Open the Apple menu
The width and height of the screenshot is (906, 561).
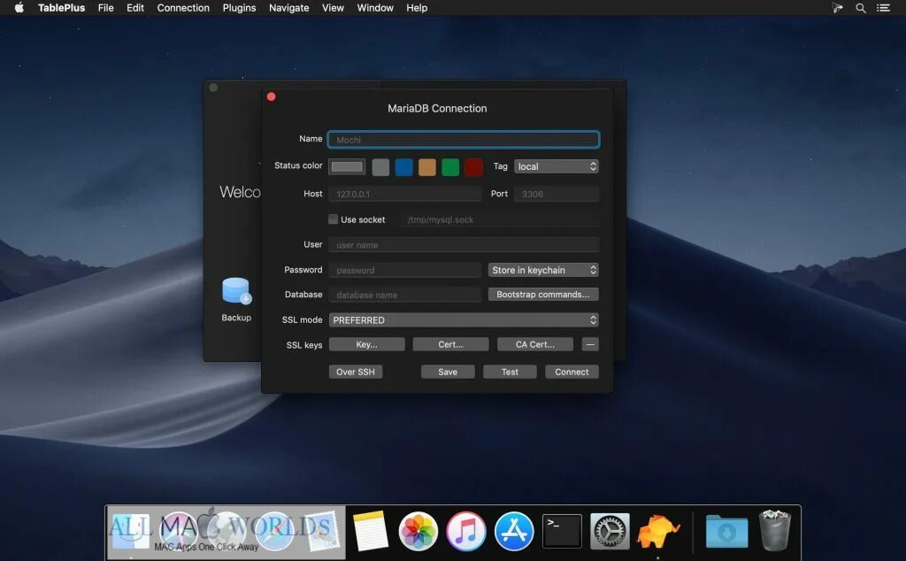pyautogui.click(x=19, y=7)
